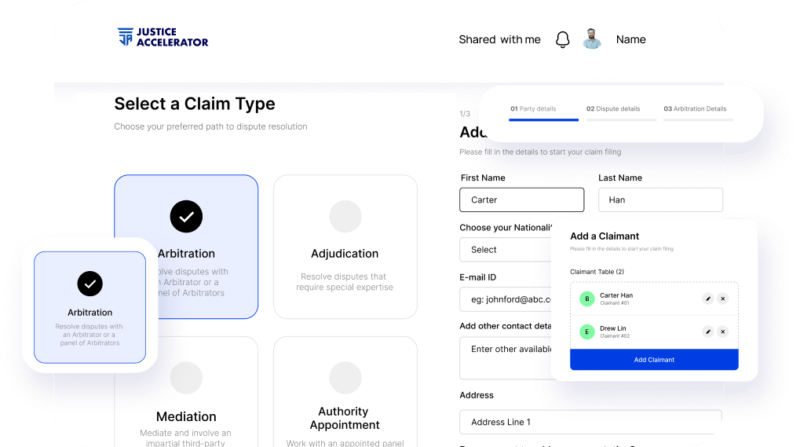Edit claimant Drew Lin with pencil icon
Screen dimensions: 800x447
707,332
